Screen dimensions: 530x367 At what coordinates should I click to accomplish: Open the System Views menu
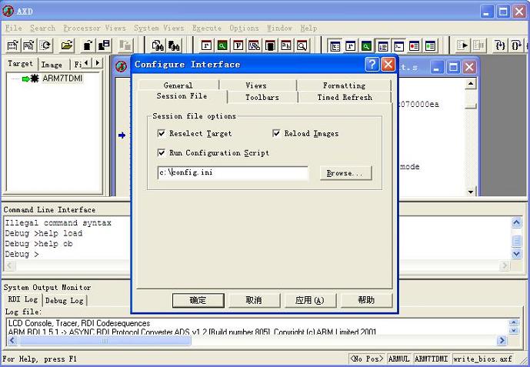[x=159, y=28]
